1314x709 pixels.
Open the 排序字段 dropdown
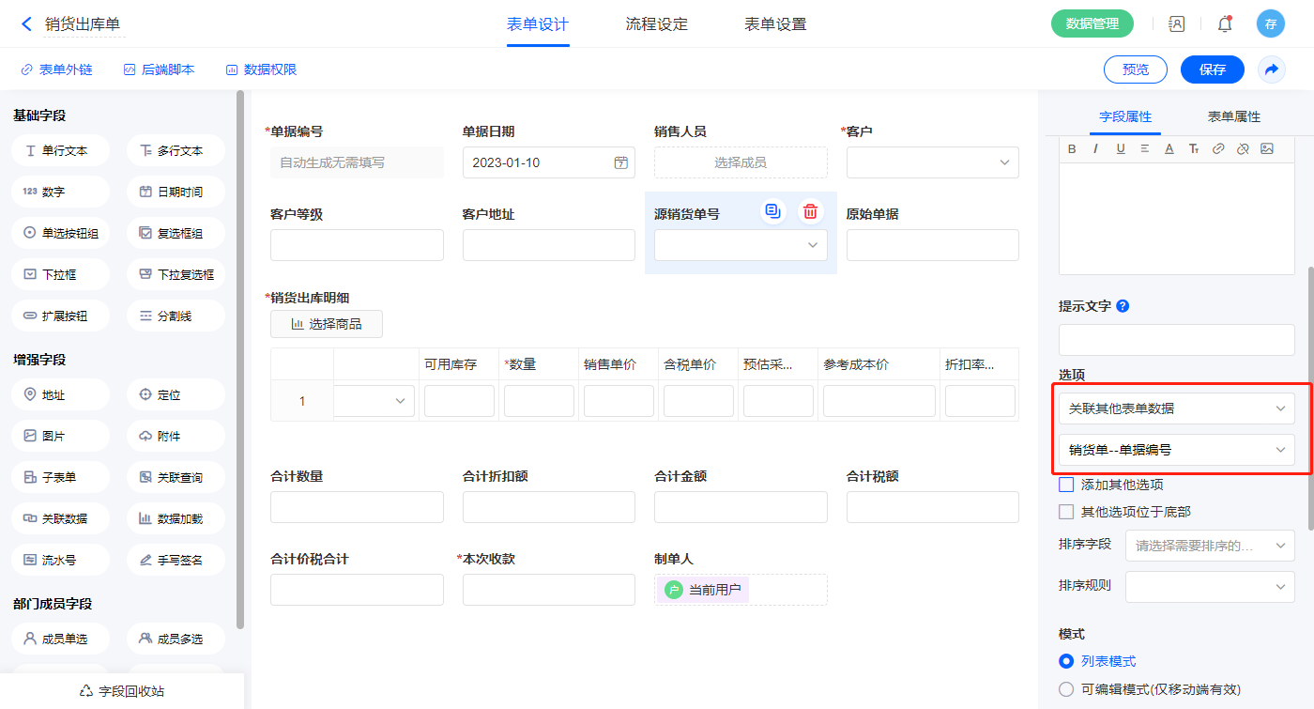pos(1210,546)
